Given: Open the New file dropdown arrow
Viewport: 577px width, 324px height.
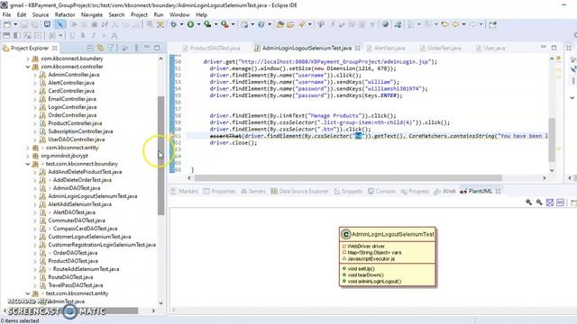Looking at the screenshot, I should 15,24.
